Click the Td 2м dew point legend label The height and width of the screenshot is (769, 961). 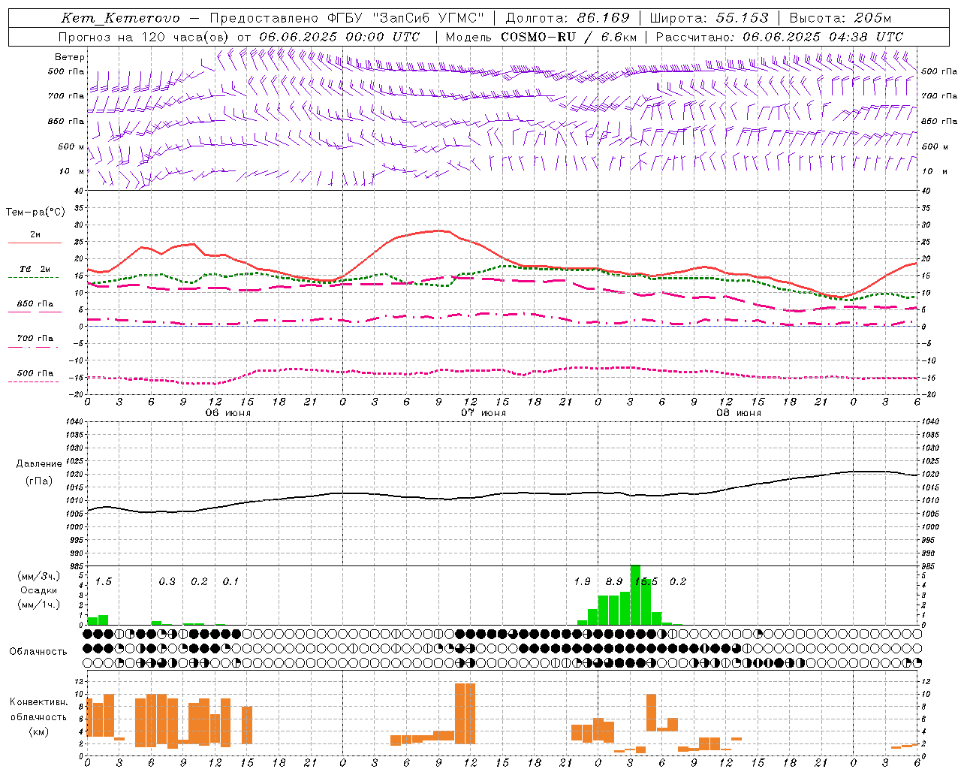35,269
